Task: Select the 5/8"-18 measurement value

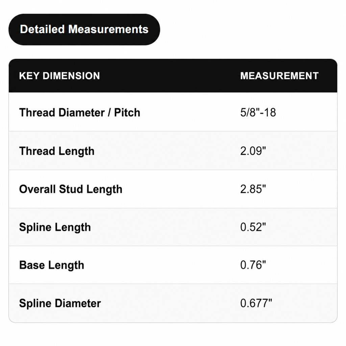Action: click(x=258, y=113)
